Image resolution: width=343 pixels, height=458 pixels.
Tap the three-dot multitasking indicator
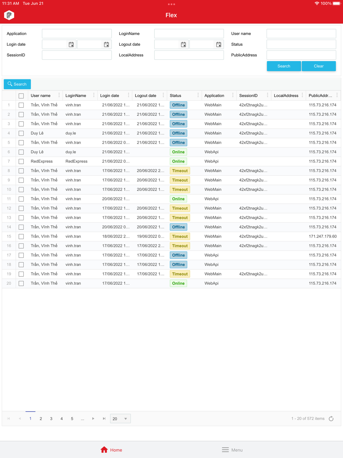171,4
